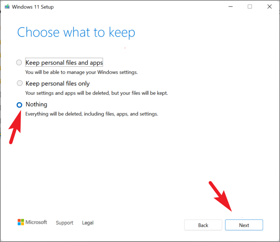The height and width of the screenshot is (242, 280).
Task: Open the Legal link
Action: coord(88,223)
